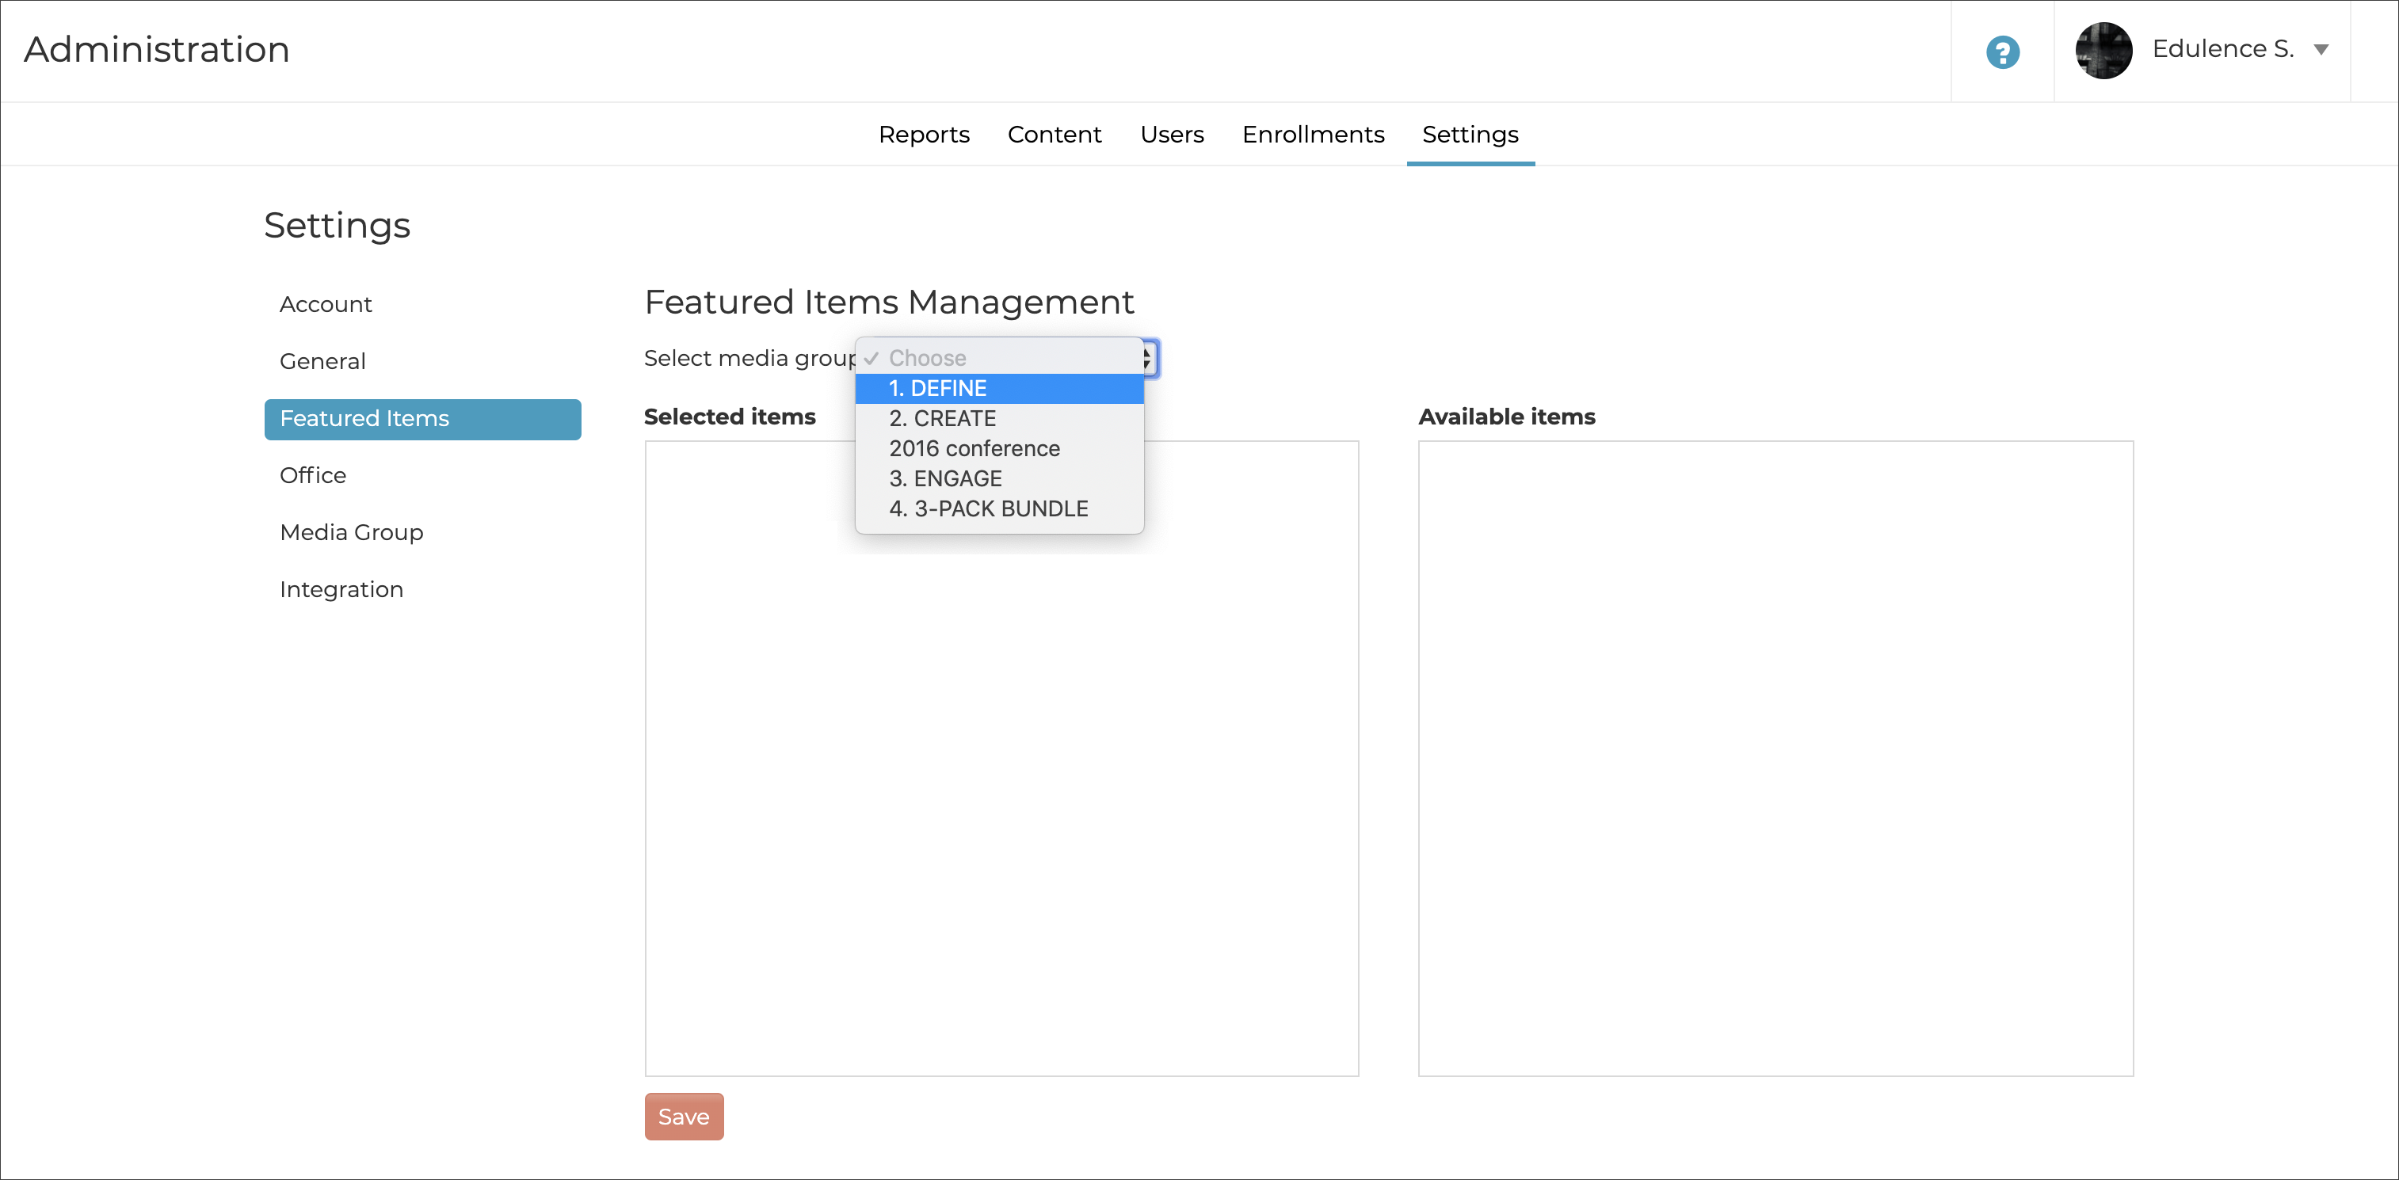Open the General settings section
Viewport: 2399px width, 1180px height.
point(322,361)
